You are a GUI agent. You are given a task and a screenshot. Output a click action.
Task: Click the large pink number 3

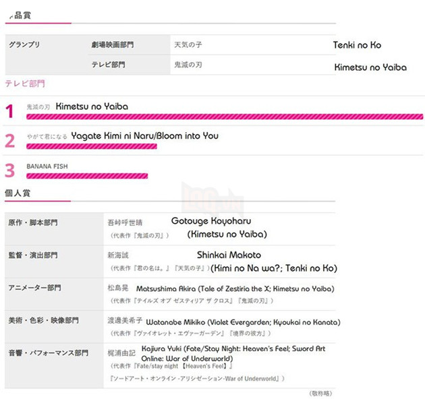pos(9,170)
